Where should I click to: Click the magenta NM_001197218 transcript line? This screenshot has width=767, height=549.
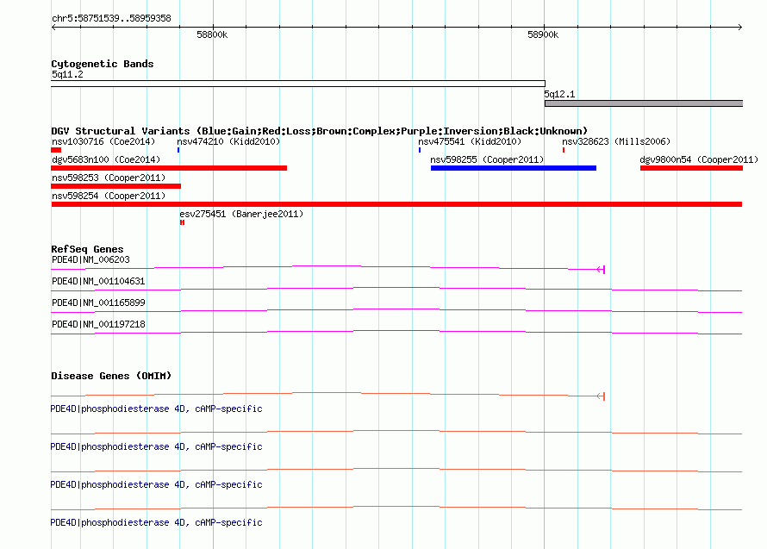(396, 332)
